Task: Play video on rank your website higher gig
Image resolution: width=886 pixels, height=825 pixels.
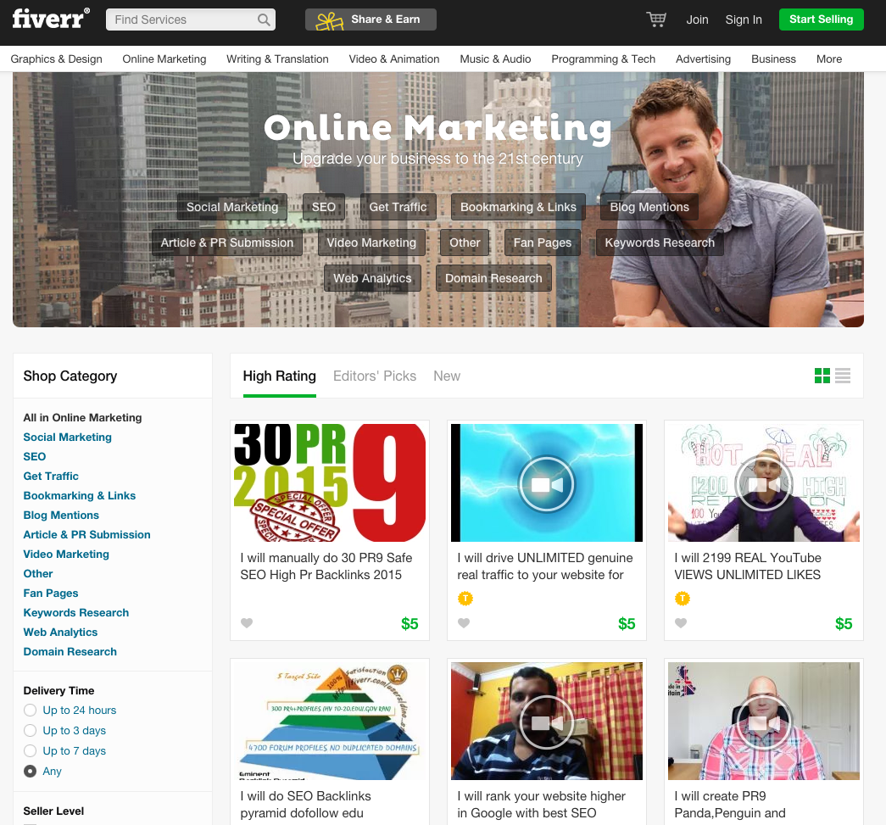Action: (546, 722)
